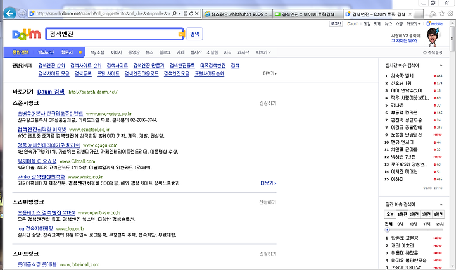
Task: Open the address bar dropdown arrow
Action: pos(180,13)
